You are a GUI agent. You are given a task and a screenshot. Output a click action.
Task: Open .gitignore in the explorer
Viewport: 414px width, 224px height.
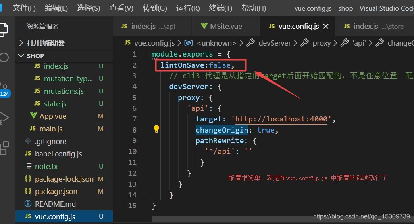click(64, 141)
